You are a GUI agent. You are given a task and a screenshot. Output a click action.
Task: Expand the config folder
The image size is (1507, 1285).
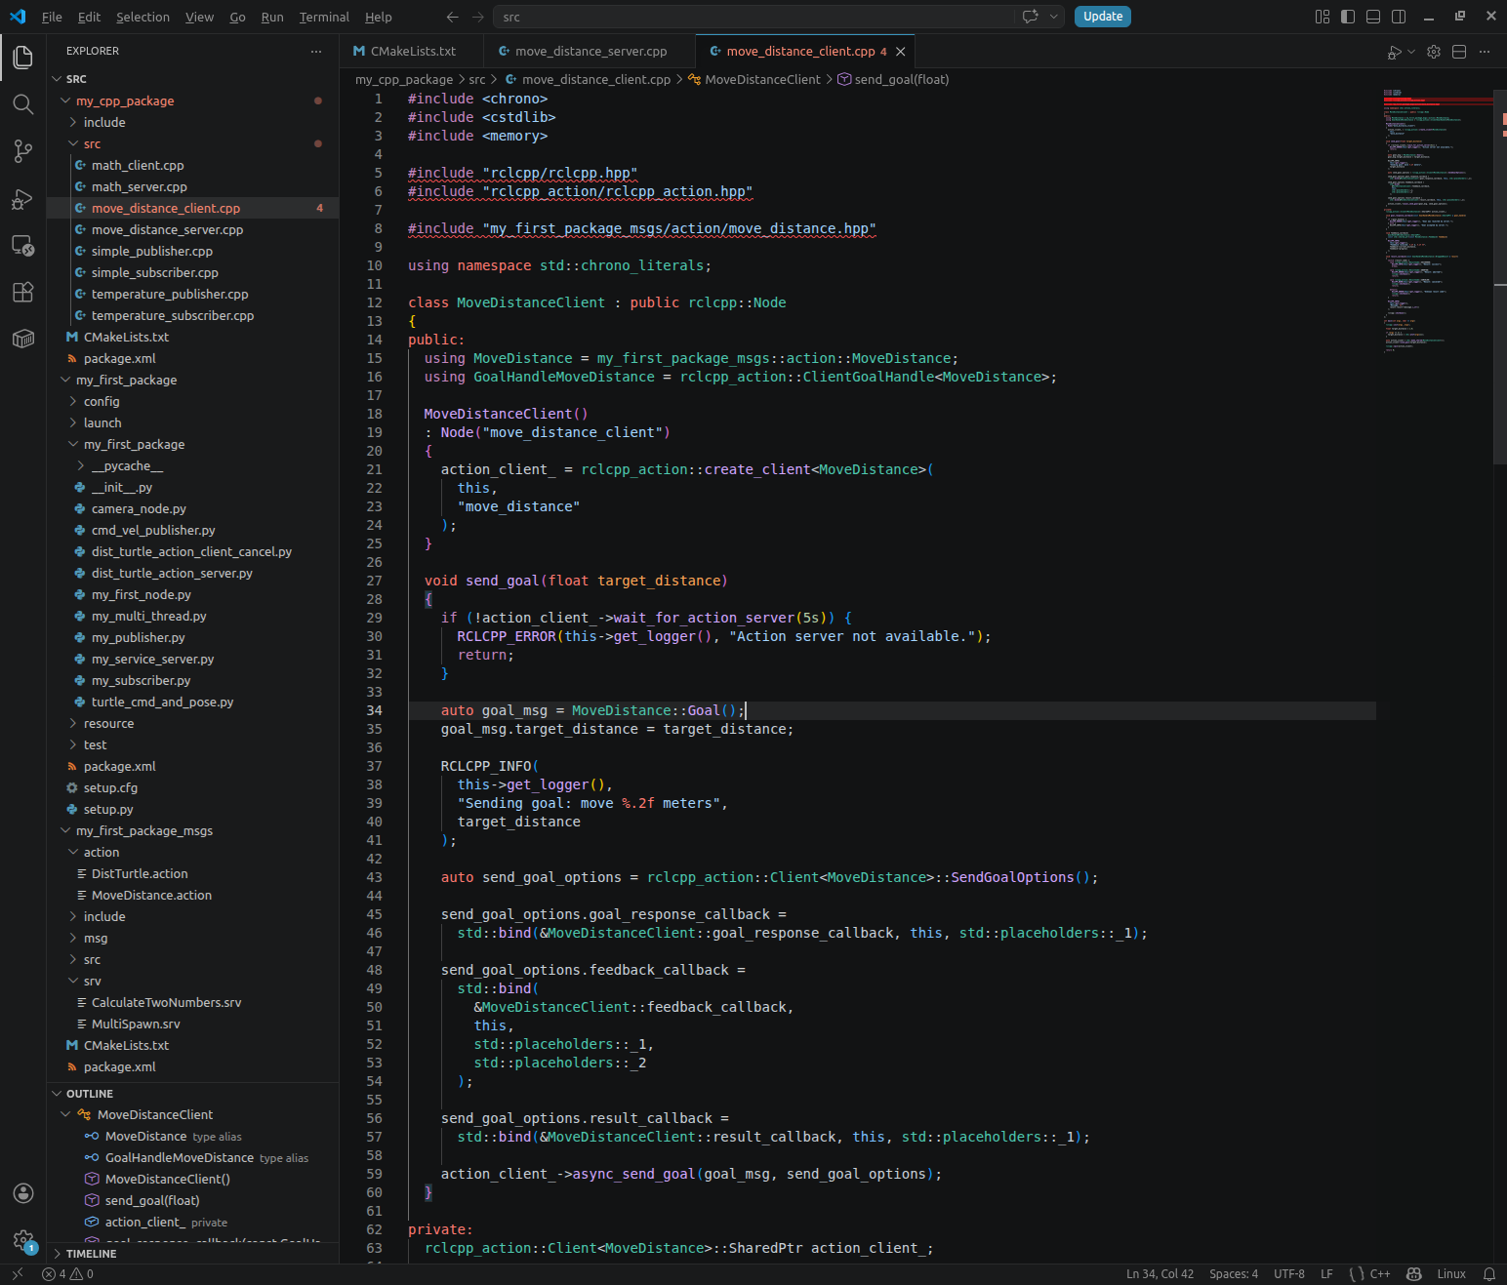tap(192, 401)
